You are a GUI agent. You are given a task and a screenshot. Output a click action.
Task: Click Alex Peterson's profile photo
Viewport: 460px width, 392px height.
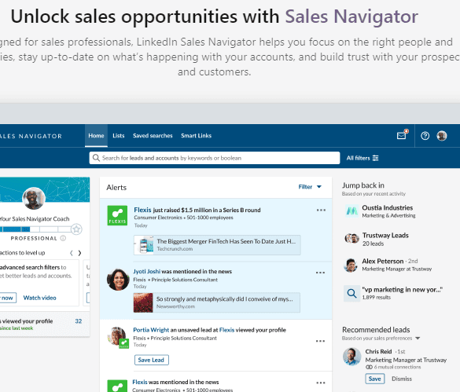351,265
